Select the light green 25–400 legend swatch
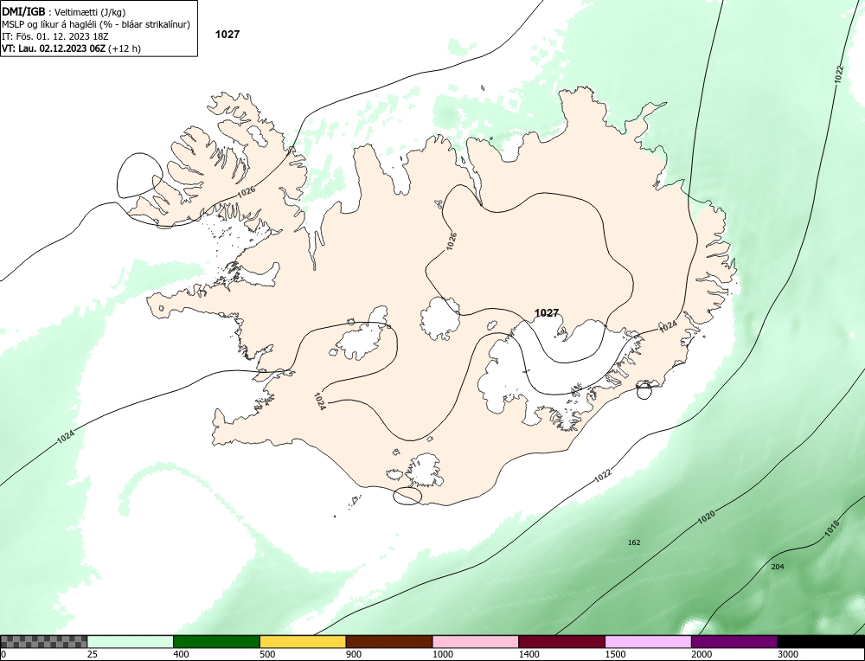The height and width of the screenshot is (661, 865). pos(131,641)
